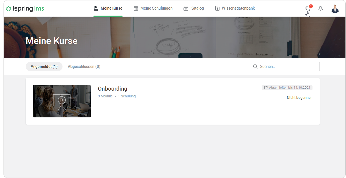Click the Katalog box icon

coord(186,8)
